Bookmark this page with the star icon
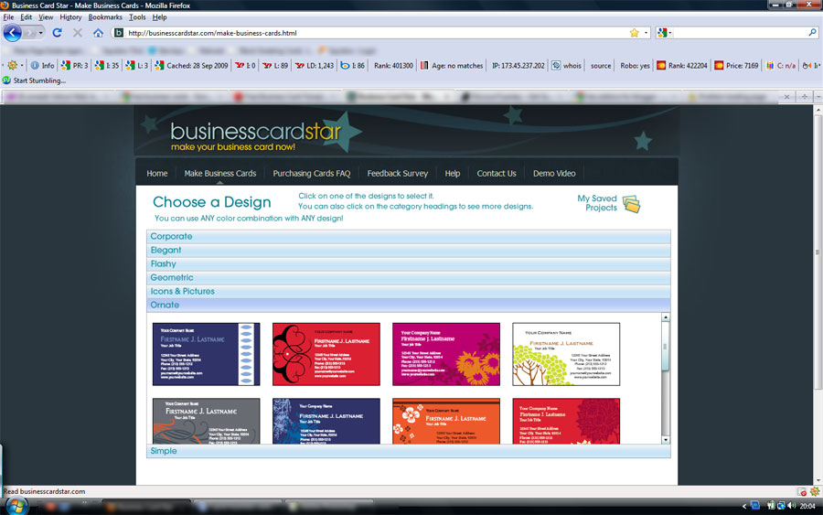Viewport: 823px width, 515px height. click(634, 33)
